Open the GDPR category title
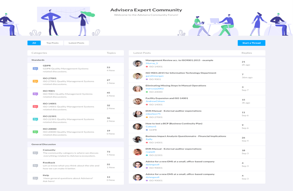The height and width of the screenshot is (191, 293). (47, 66)
